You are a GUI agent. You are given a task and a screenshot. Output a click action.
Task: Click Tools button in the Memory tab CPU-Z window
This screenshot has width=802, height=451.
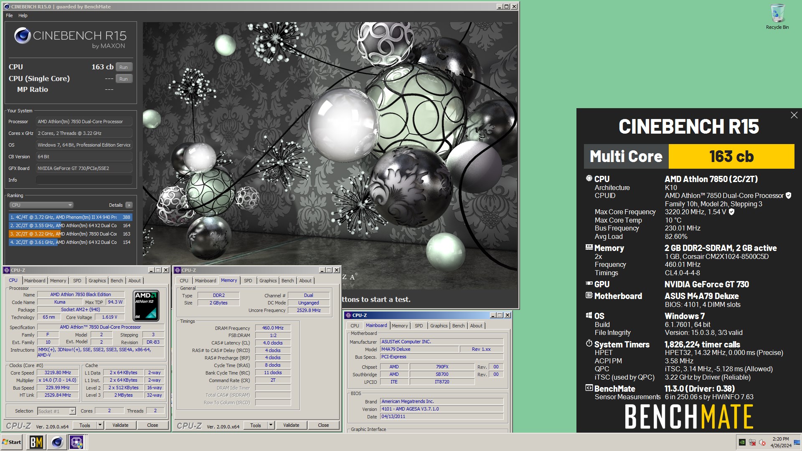256,426
